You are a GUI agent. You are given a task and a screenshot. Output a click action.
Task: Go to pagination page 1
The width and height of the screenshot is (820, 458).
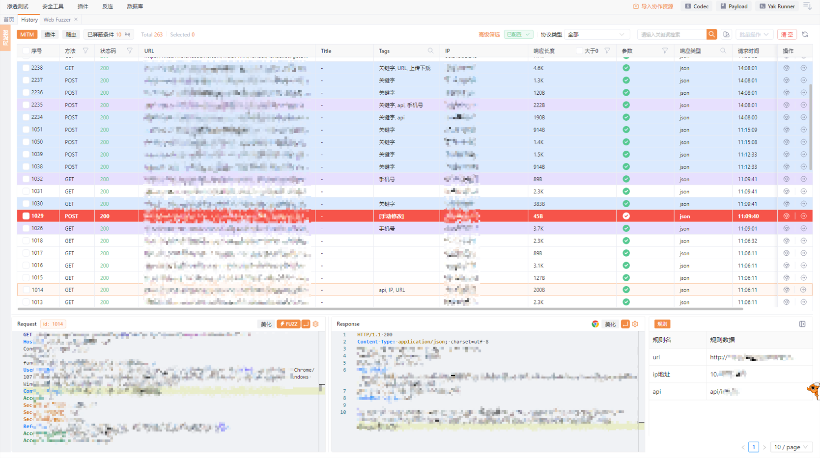[x=754, y=447]
